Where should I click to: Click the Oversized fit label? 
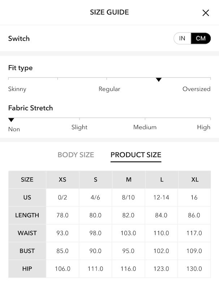[x=197, y=89]
